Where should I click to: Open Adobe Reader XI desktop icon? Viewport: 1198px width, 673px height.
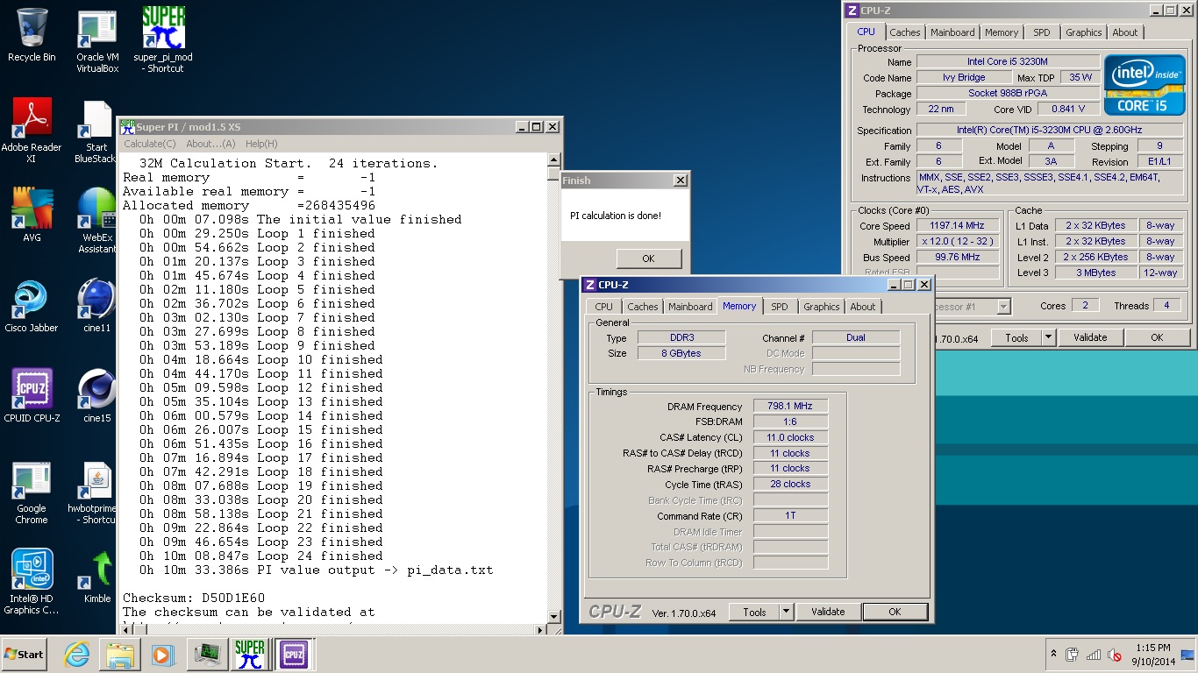tap(32, 130)
